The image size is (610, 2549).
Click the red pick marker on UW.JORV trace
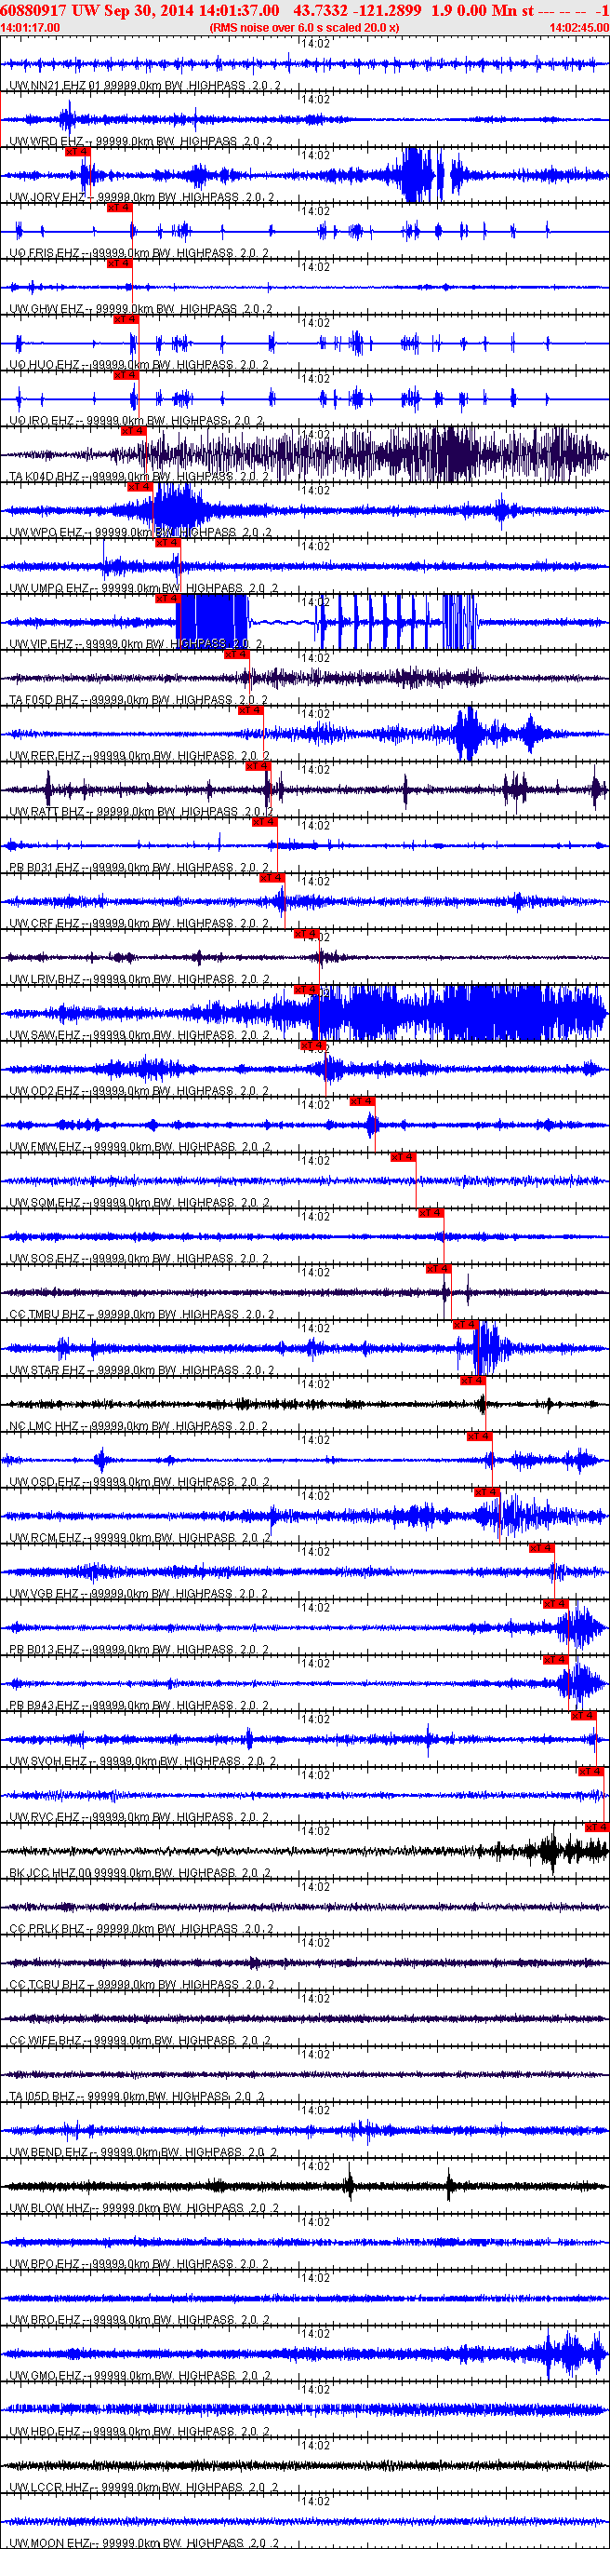pos(77,152)
